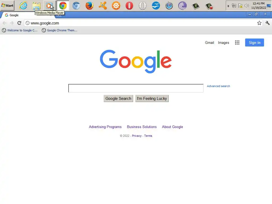Viewport: 272px width, 204px height.
Task: Click the Sign in button
Action: [x=254, y=42]
